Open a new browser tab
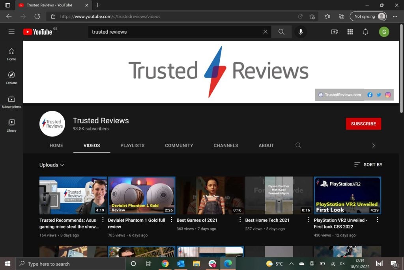Image resolution: width=404 pixels, height=270 pixels. pyautogui.click(x=98, y=5)
